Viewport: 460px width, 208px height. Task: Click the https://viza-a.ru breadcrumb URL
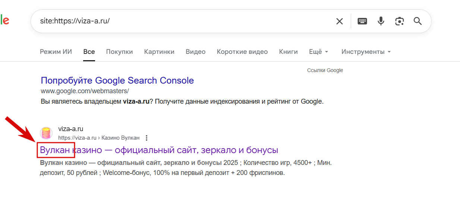[77, 138]
